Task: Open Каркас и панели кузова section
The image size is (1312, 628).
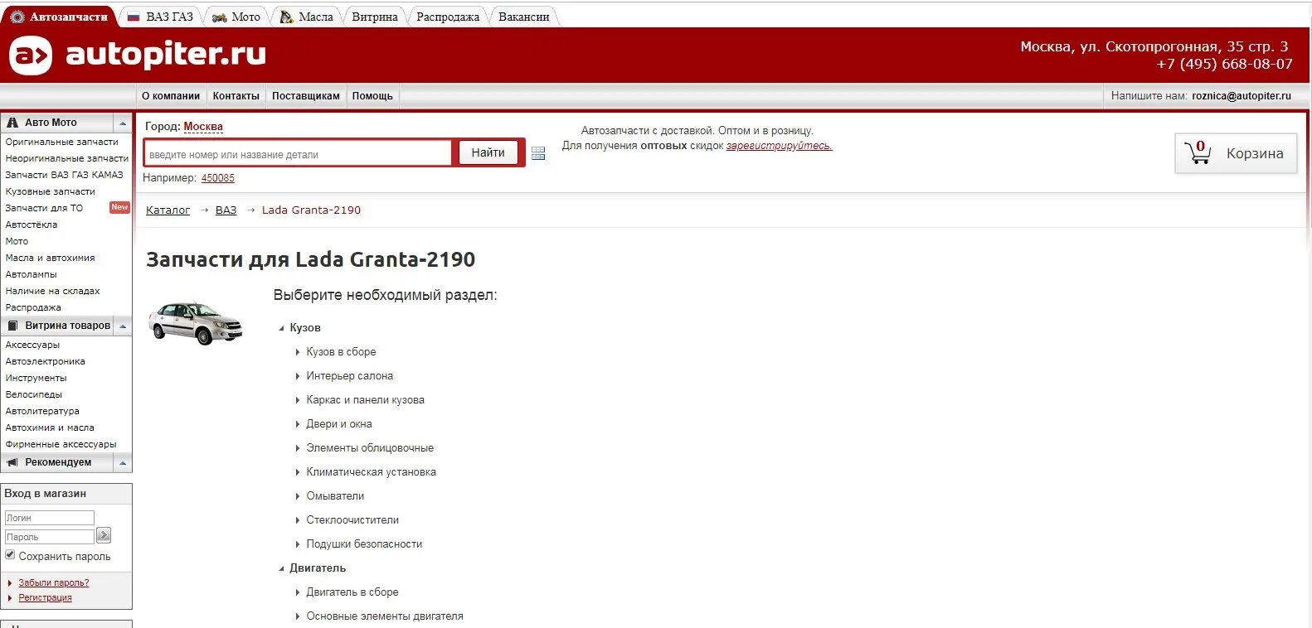Action: pos(365,400)
